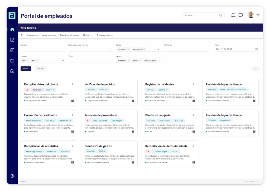
Task: Click the archive icon on Registro de incidentes
Action: pos(194,101)
